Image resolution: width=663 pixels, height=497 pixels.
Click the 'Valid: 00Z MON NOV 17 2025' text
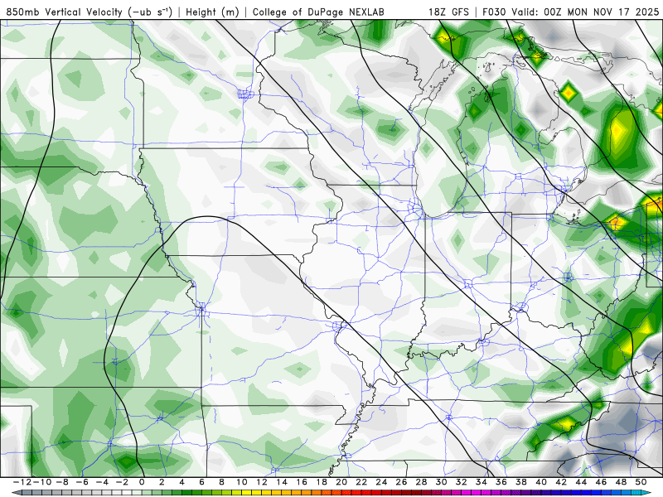click(x=585, y=12)
